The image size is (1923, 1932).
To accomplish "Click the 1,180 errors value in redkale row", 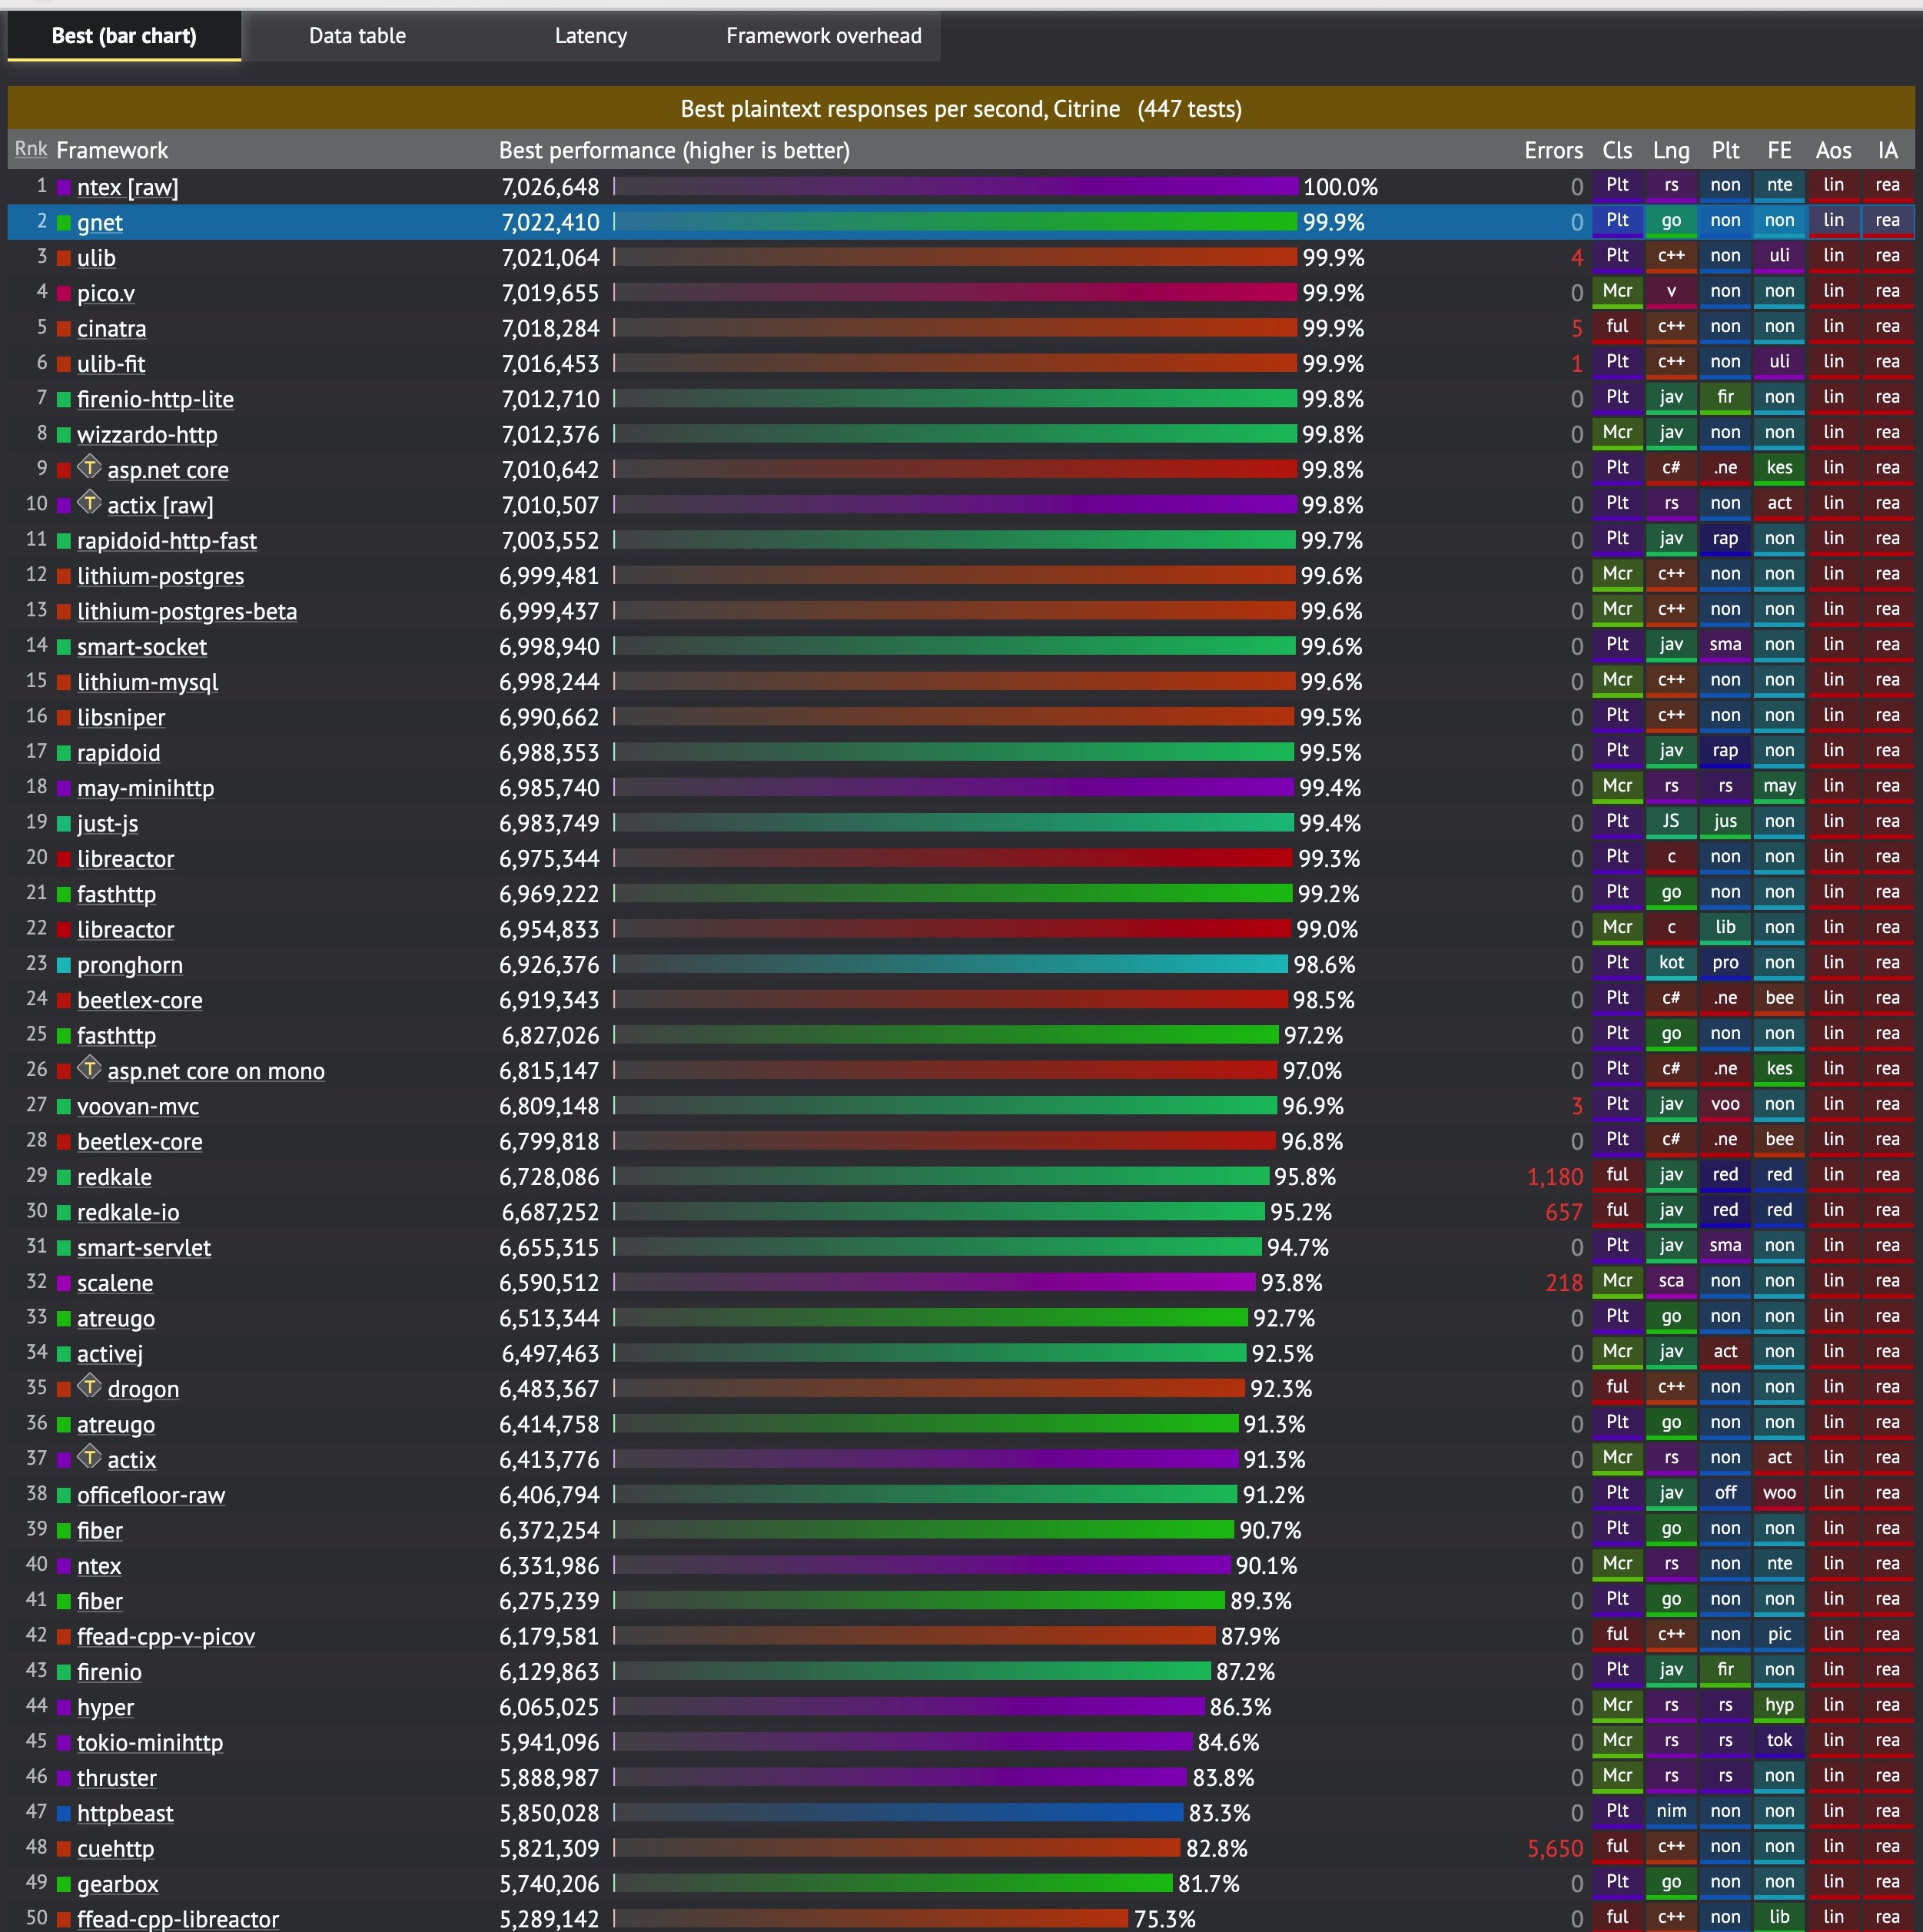I will tap(1555, 1177).
